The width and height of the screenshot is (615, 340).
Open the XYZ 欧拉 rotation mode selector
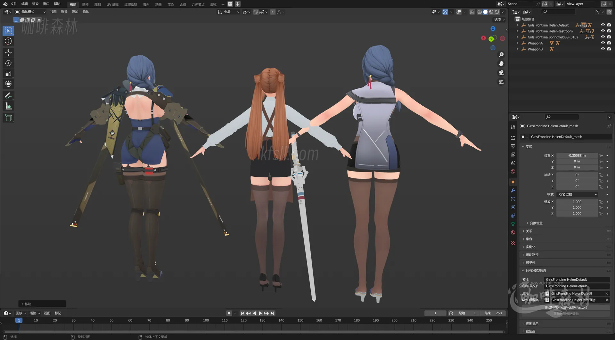coord(577,194)
